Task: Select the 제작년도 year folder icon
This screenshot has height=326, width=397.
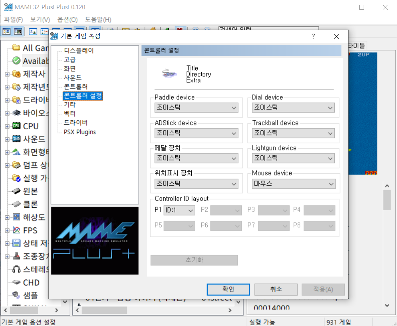Action: click(x=16, y=87)
